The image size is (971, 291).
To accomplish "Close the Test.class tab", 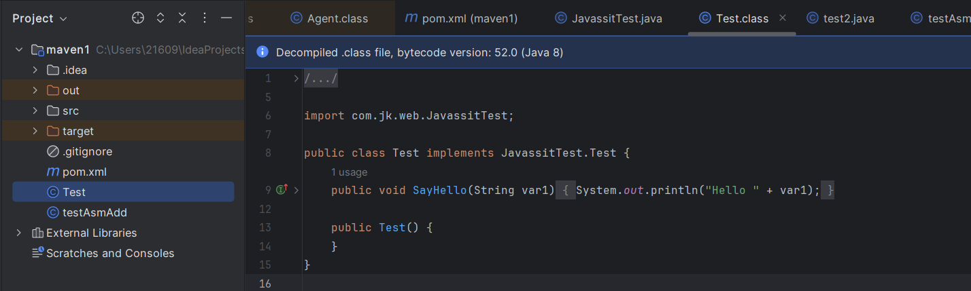I will click(x=783, y=18).
